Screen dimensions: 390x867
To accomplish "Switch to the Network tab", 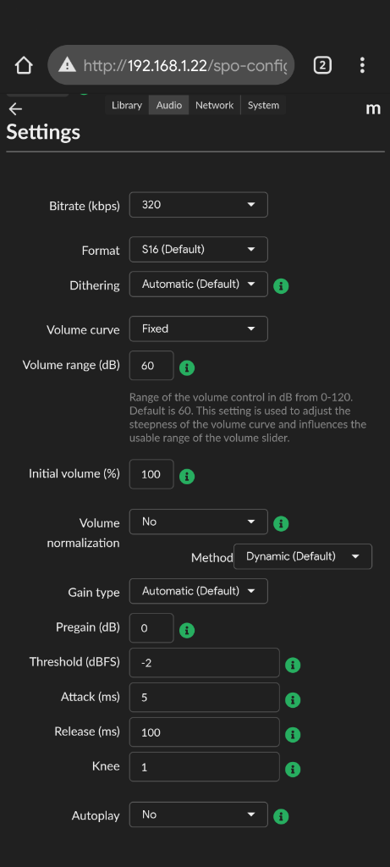I will point(214,105).
